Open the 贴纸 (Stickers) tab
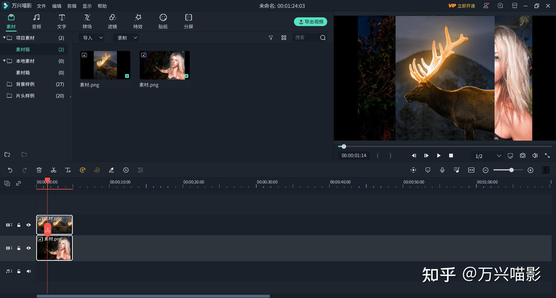Image resolution: width=556 pixels, height=298 pixels. click(x=163, y=22)
